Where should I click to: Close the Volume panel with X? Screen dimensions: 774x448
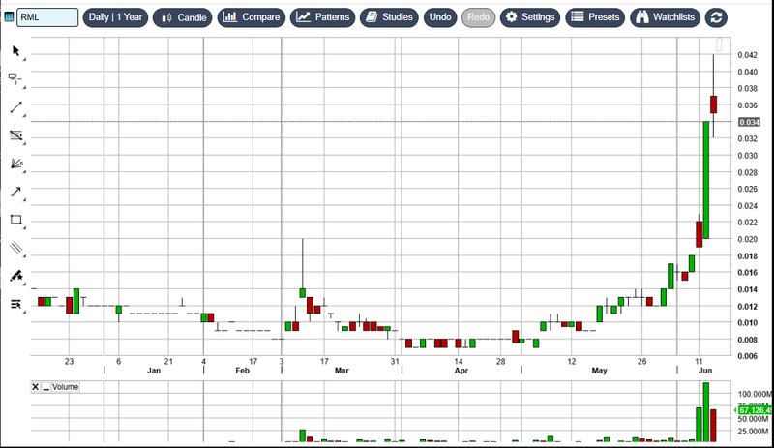tap(36, 387)
